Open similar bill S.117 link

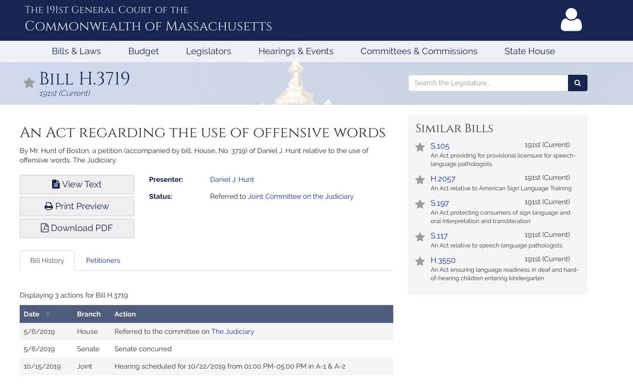click(x=439, y=236)
